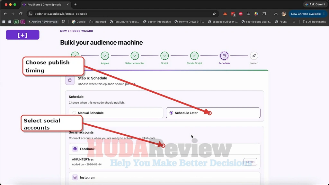
Task: Close the PodShorts Create Episode tab
Action: tap(67, 4)
